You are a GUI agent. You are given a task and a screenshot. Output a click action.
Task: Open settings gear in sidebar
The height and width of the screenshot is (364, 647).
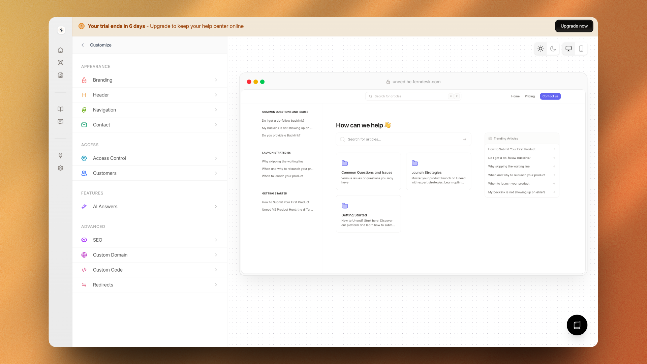click(x=60, y=168)
